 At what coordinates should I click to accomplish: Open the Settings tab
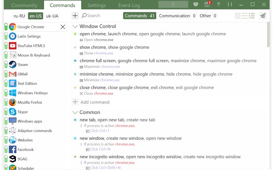pyautogui.click(x=97, y=5)
